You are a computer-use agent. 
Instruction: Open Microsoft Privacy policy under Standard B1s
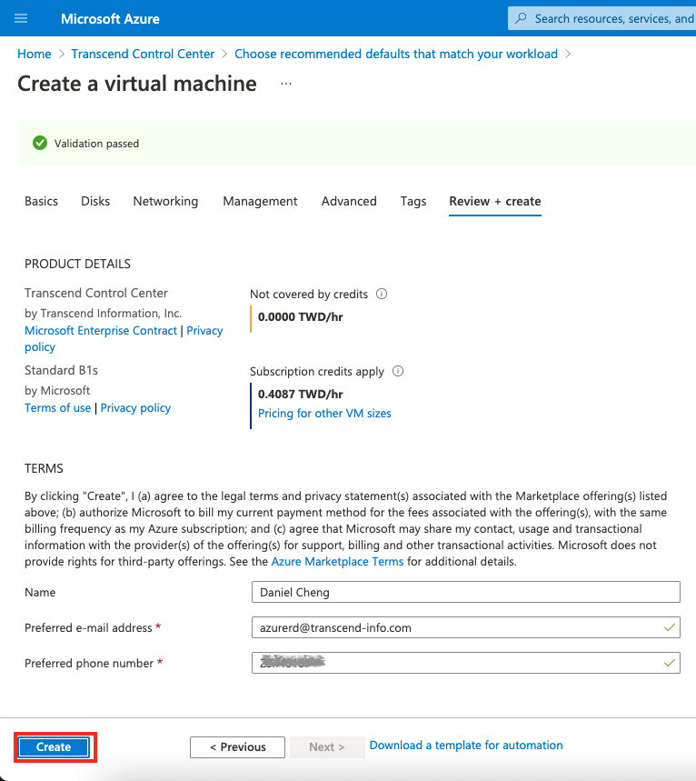pos(135,408)
